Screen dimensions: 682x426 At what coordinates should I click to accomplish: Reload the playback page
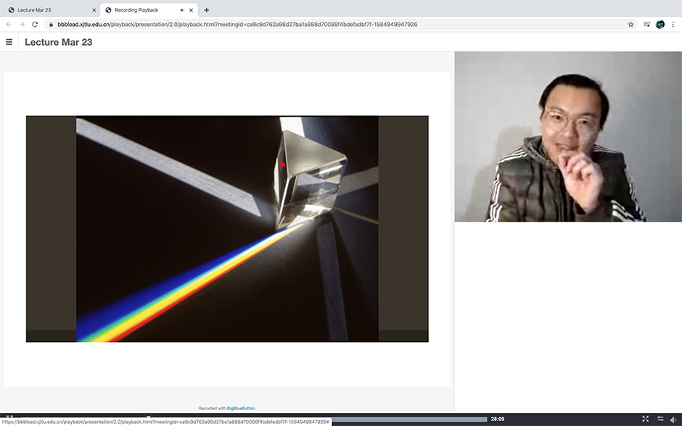35,24
